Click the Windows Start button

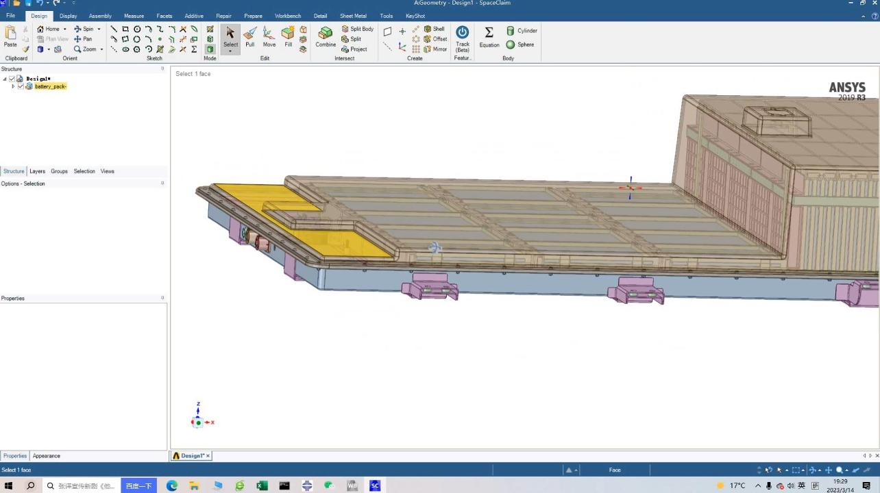9,485
